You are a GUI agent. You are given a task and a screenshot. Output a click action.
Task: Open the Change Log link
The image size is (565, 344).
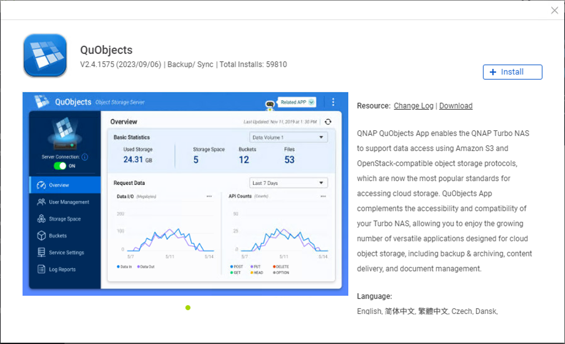413,106
